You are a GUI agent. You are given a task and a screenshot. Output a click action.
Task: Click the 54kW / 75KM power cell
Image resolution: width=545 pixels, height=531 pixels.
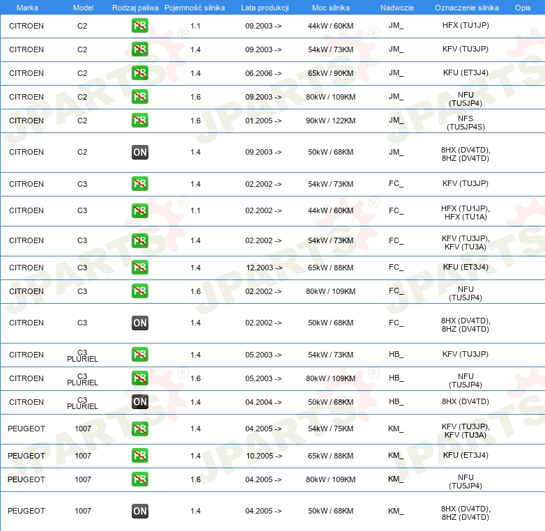coord(330,429)
